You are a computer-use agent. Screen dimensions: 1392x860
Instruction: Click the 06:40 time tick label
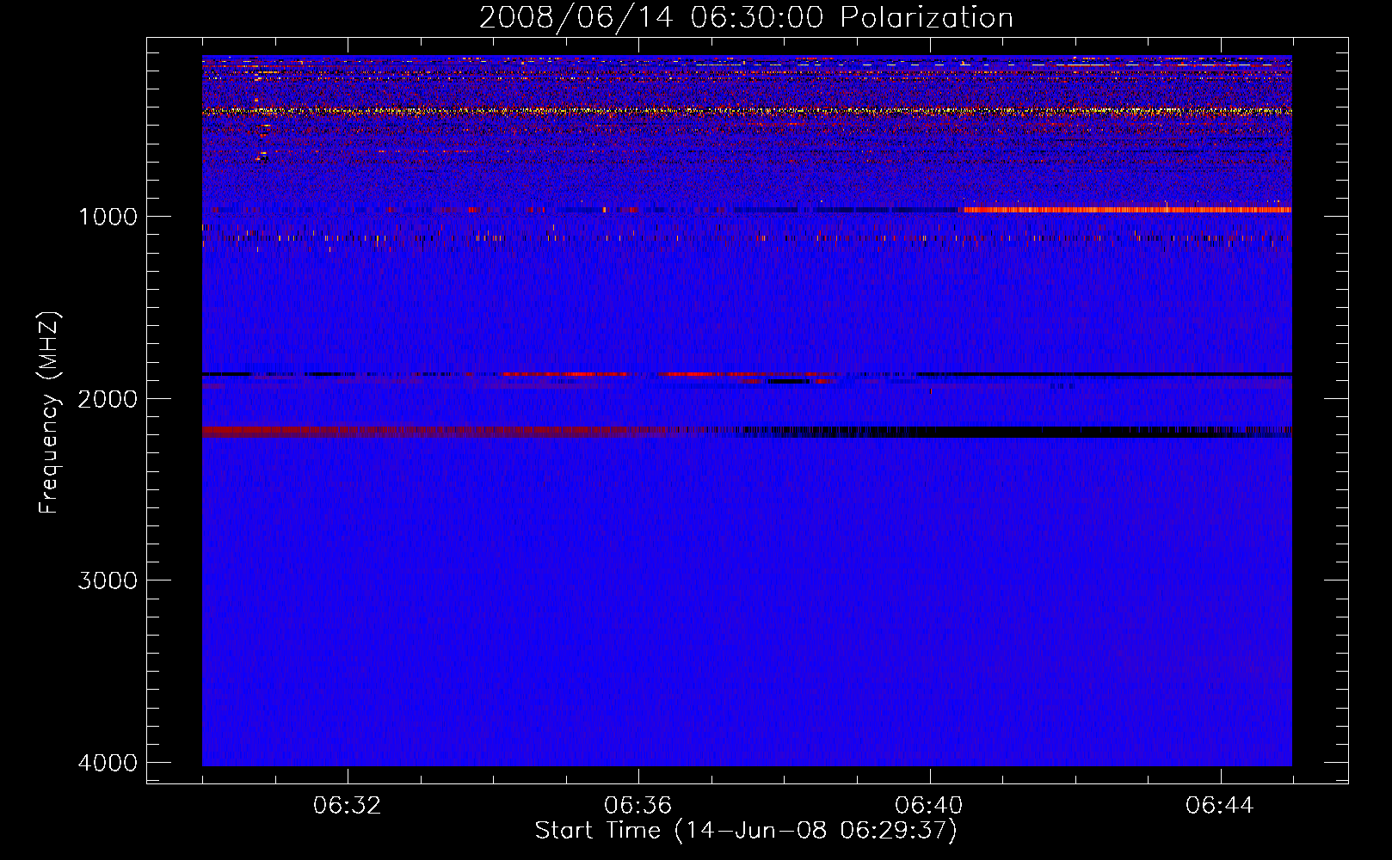[929, 806]
